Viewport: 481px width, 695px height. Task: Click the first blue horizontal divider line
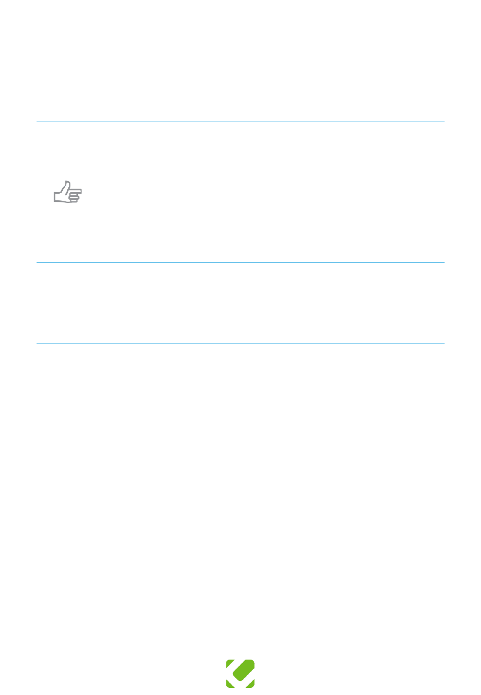(240, 121)
